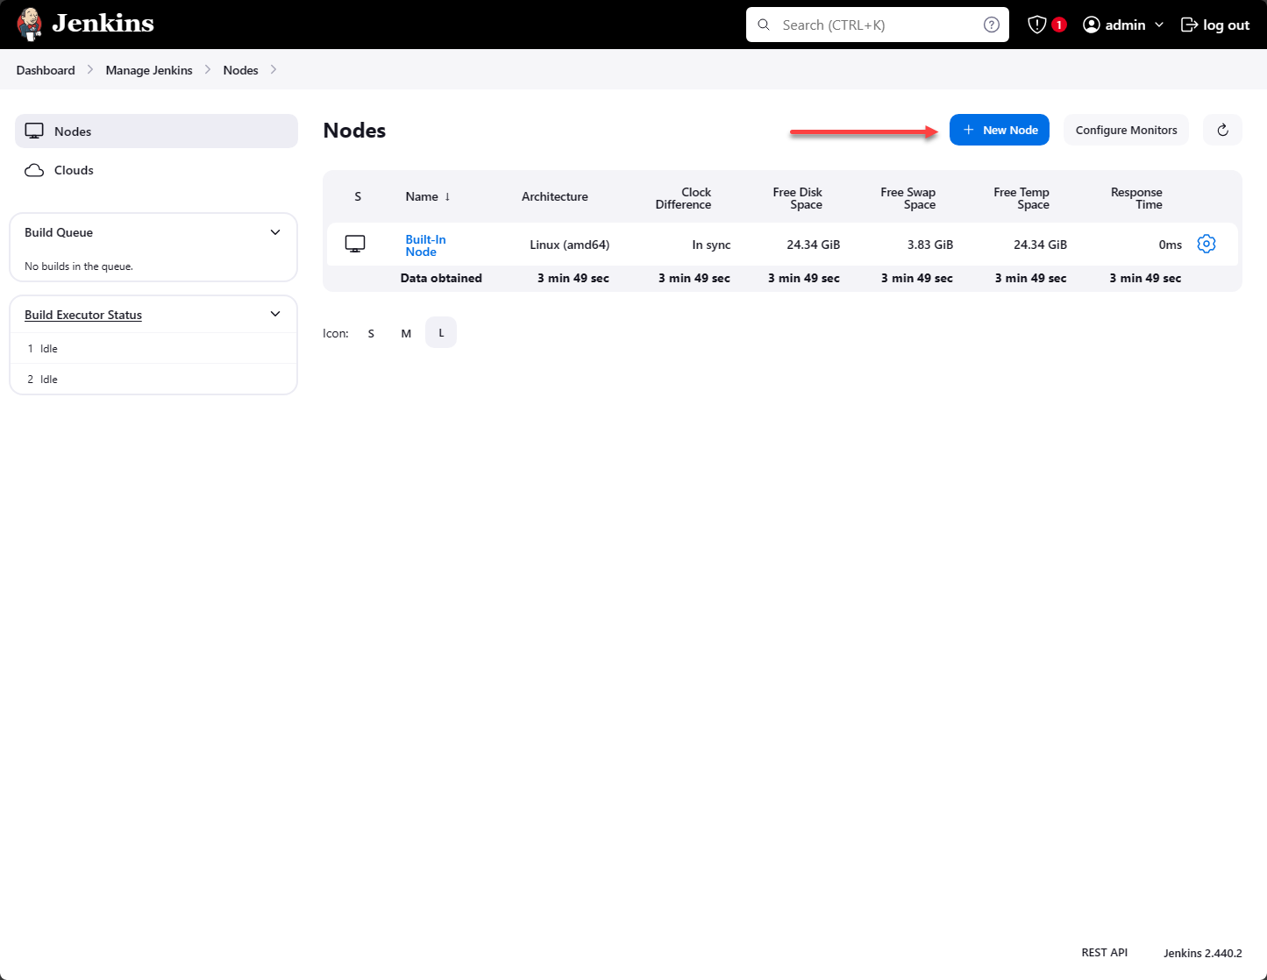Click the 'Data obtained' row label
The height and width of the screenshot is (980, 1267).
(x=441, y=278)
